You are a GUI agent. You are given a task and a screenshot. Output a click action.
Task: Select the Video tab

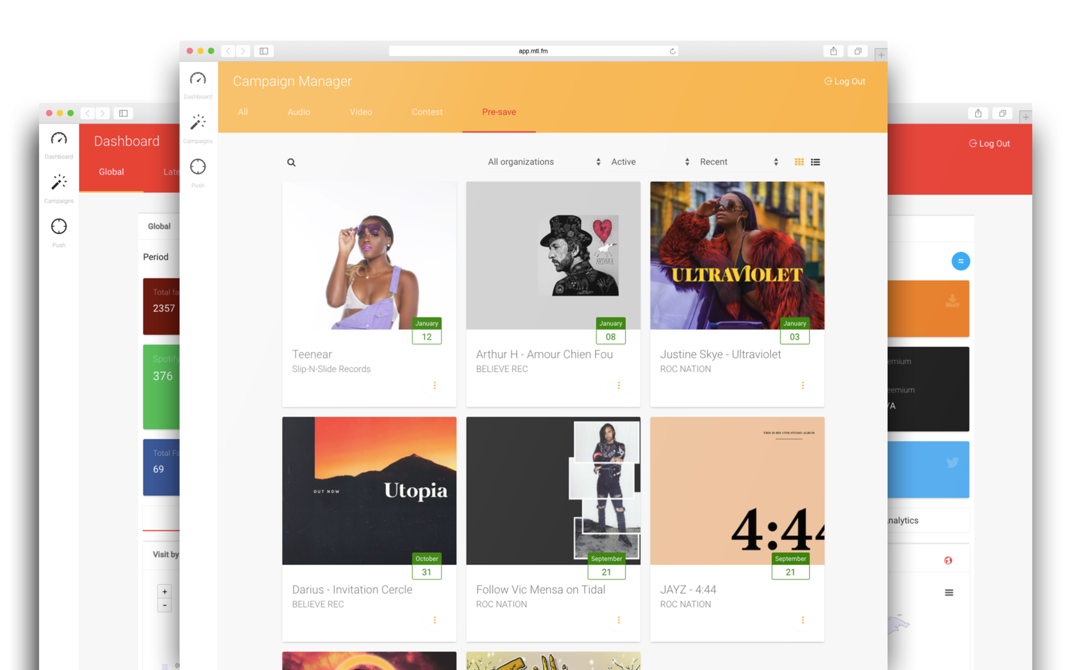[361, 112]
